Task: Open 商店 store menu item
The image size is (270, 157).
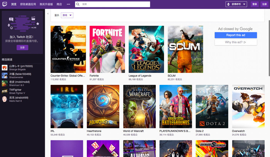Action: coord(59,4)
